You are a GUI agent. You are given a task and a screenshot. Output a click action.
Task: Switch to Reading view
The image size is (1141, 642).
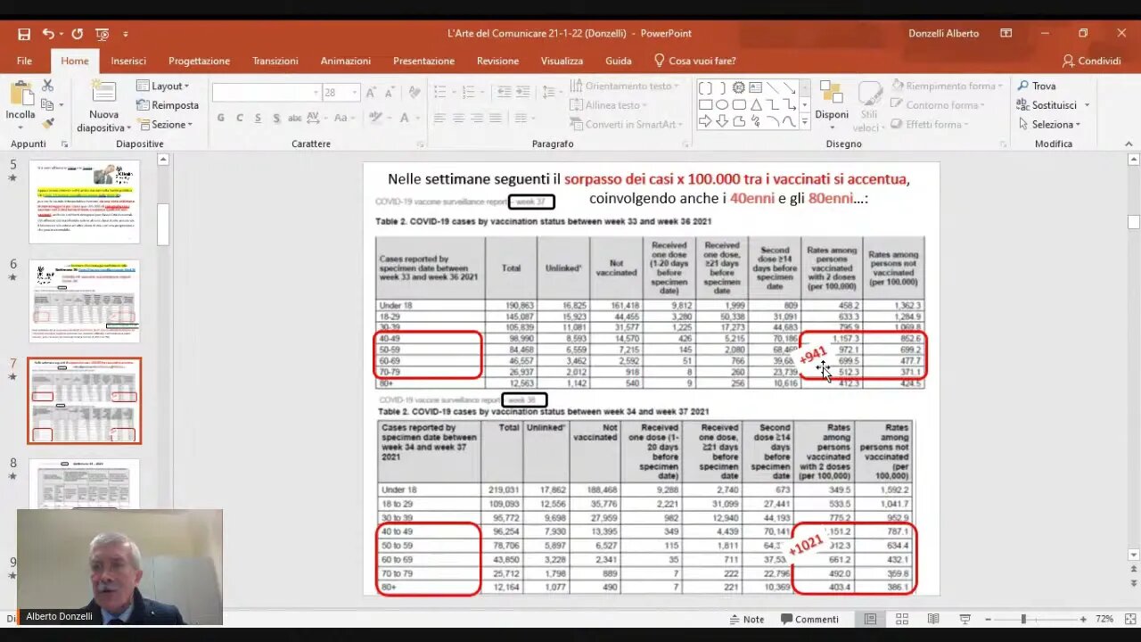[x=933, y=619]
